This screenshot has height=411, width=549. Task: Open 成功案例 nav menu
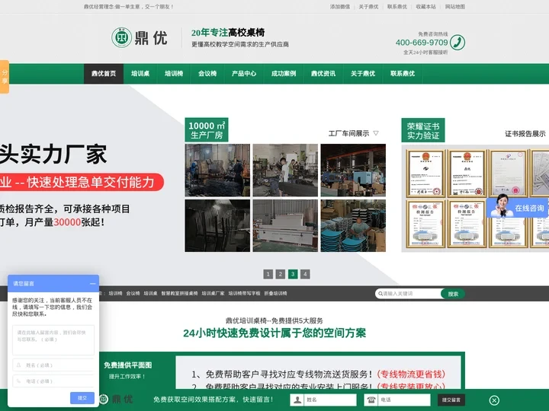(x=284, y=73)
